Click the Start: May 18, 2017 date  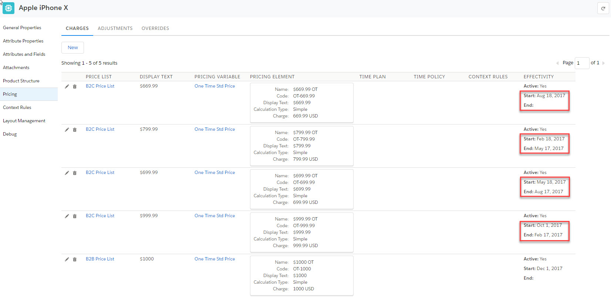point(545,182)
